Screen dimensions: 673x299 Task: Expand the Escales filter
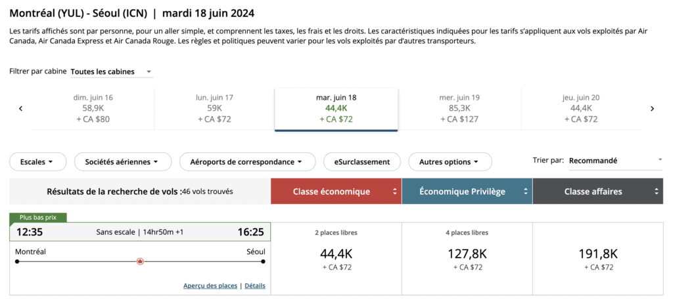pos(39,161)
